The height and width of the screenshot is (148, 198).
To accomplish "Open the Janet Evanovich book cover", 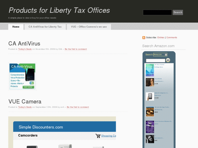I will [150, 127].
